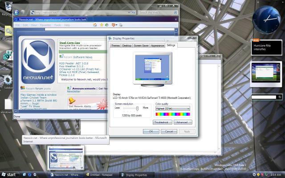Viewport: 285px width, 178px height.
Task: Click the Start button
Action: click(9, 174)
